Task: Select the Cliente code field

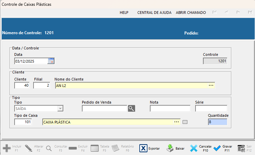Action: [x=22, y=85]
